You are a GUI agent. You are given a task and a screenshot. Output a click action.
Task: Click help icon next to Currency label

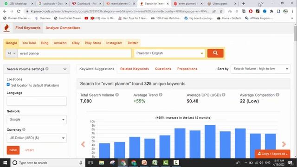(x=24, y=129)
